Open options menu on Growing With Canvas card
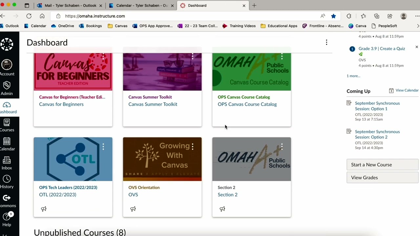 point(193,147)
